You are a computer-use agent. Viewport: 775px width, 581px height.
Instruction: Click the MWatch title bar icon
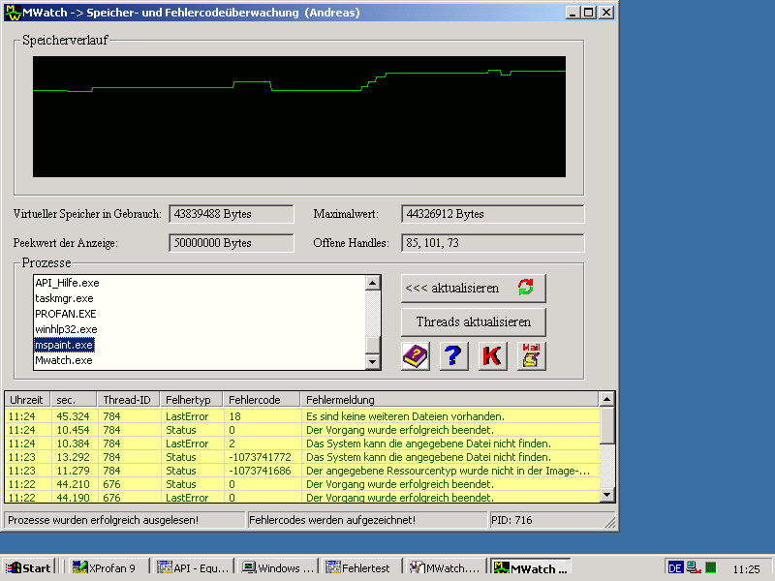click(x=12, y=13)
